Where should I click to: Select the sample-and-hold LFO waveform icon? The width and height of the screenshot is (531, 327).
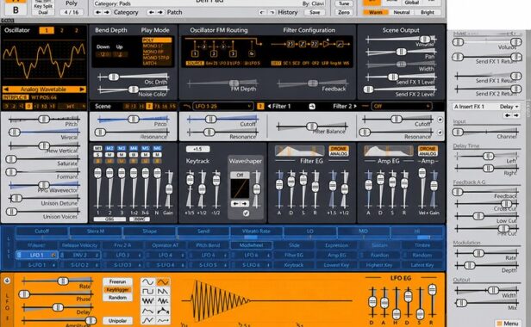pos(163,301)
